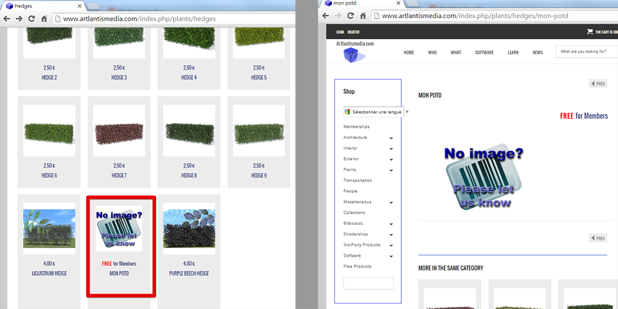Open the People sidebar link

351,191
